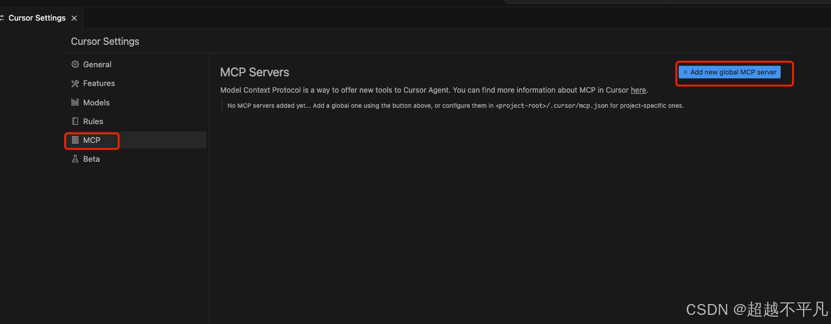Image resolution: width=831 pixels, height=324 pixels.
Task: Click the <project-root>/.cursor/mcp.json path text
Action: (x=552, y=105)
